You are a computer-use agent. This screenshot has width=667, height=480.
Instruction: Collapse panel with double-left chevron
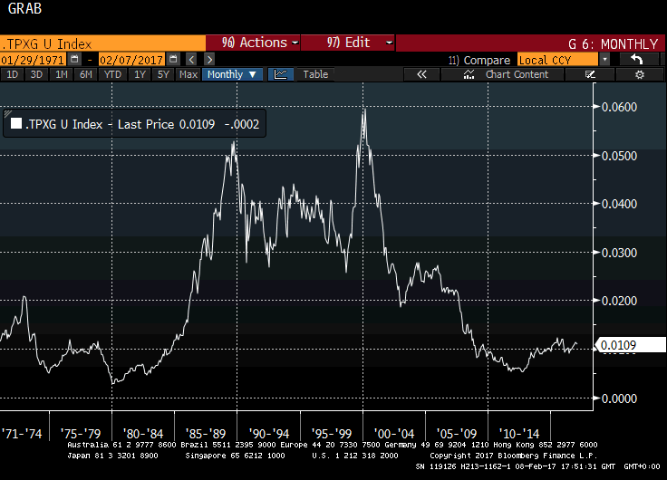pos(421,74)
